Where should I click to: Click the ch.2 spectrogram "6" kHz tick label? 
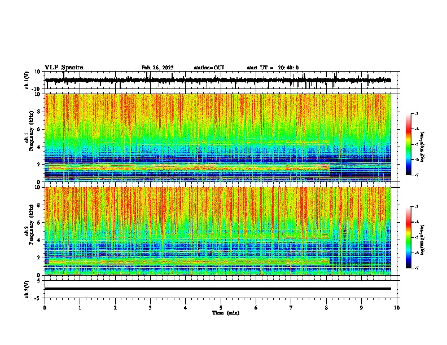(x=39, y=223)
